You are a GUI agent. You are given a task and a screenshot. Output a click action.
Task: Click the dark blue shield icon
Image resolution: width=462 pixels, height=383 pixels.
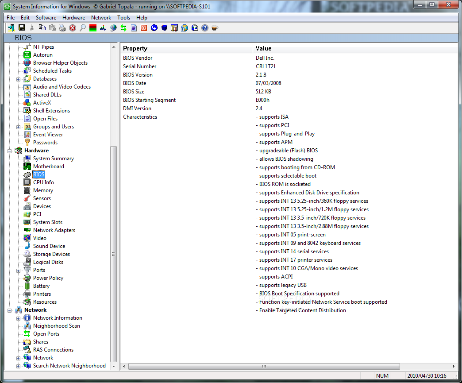[x=165, y=28]
